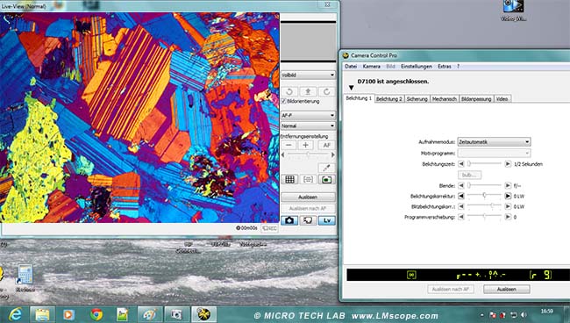Viewport: 570px width, 323px height.
Task: Rotate live view image clockwise
Action: [326, 91]
